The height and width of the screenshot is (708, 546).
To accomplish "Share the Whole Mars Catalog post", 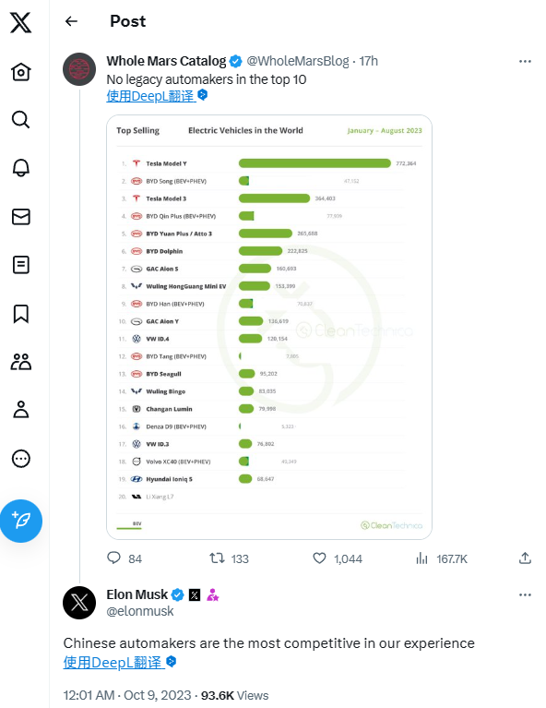I will 525,558.
